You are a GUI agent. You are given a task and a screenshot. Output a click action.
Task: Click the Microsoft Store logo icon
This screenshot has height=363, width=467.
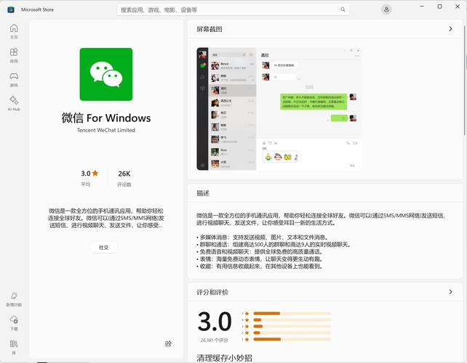click(11, 9)
